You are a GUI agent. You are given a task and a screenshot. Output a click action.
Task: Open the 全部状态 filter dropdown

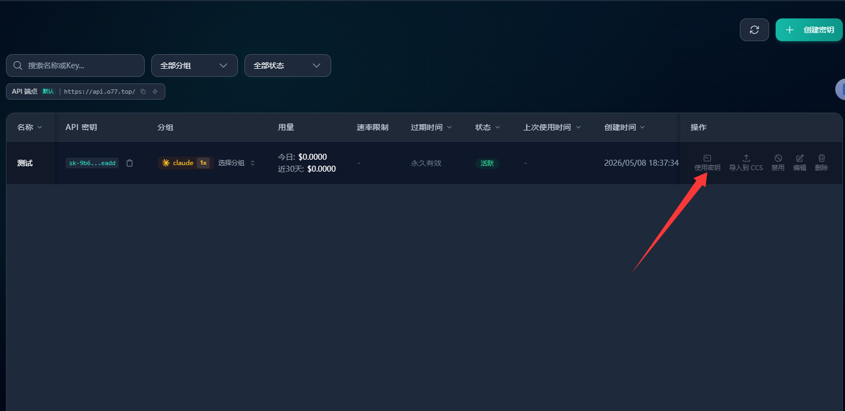point(288,66)
